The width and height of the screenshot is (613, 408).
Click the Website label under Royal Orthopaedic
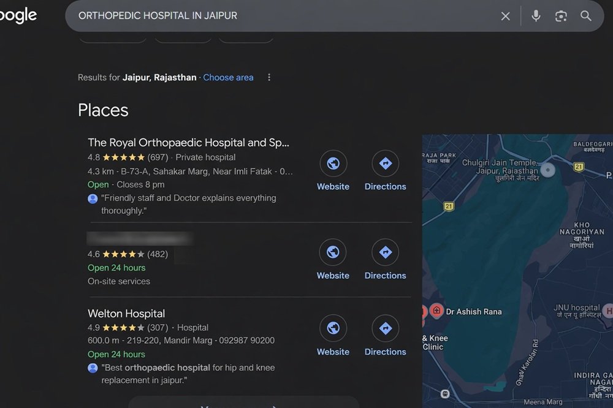[x=333, y=186]
